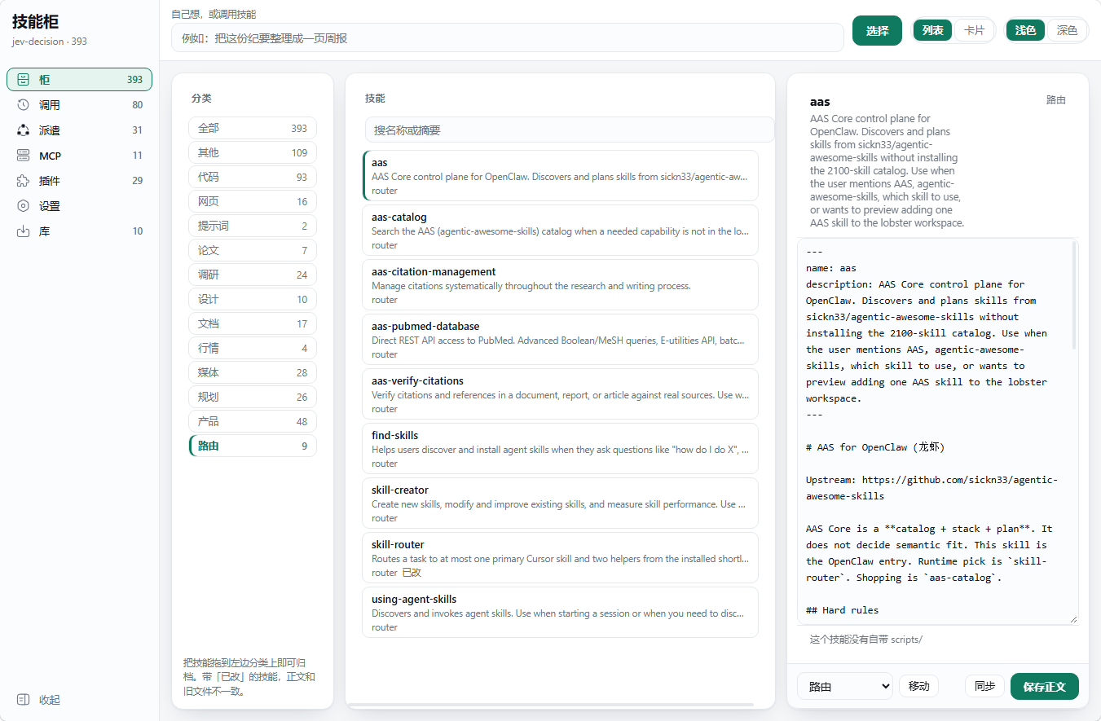Select the 规划 category
This screenshot has width=1101, height=721.
(253, 397)
